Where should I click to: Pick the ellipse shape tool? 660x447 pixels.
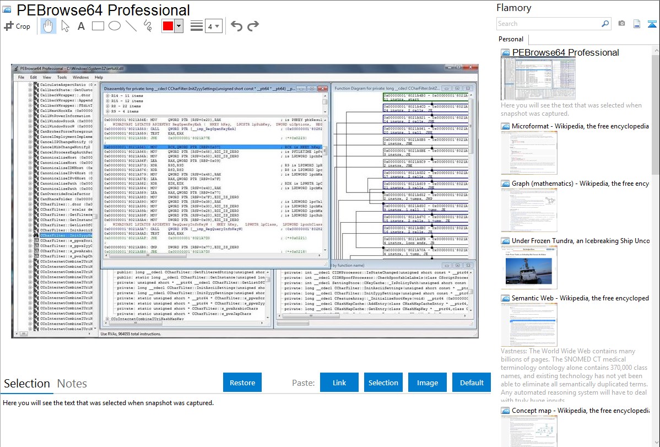[x=114, y=26]
